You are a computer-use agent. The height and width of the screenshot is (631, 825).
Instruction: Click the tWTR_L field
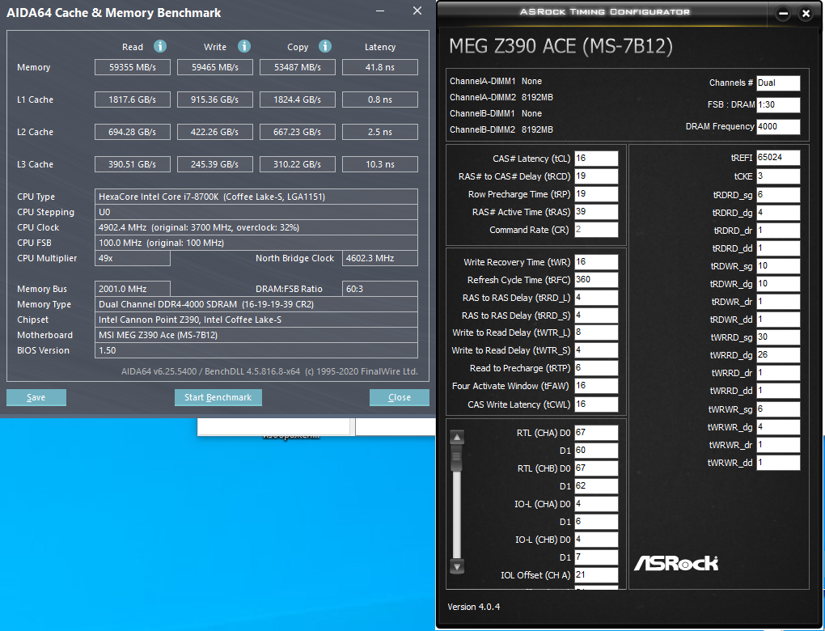pyautogui.click(x=596, y=332)
